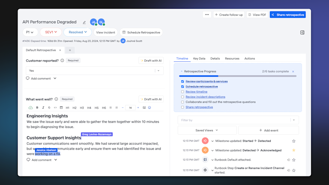Click Create follow-up button

pyautogui.click(x=229, y=15)
